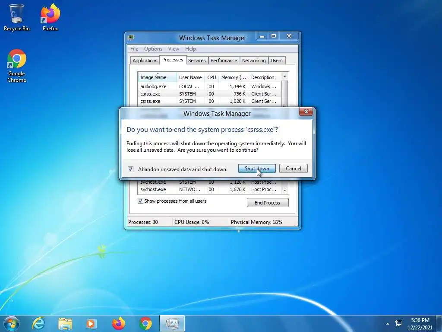Confirm with the Shut down button
Viewport: 442px width, 332px height.
257,169
